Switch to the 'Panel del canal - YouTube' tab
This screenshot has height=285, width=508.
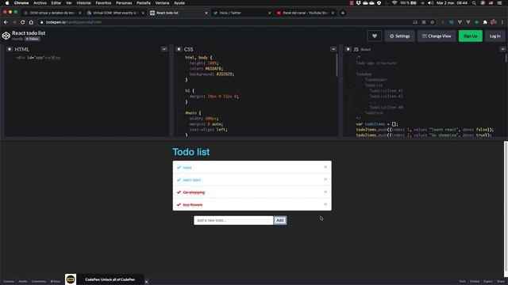[x=305, y=13]
